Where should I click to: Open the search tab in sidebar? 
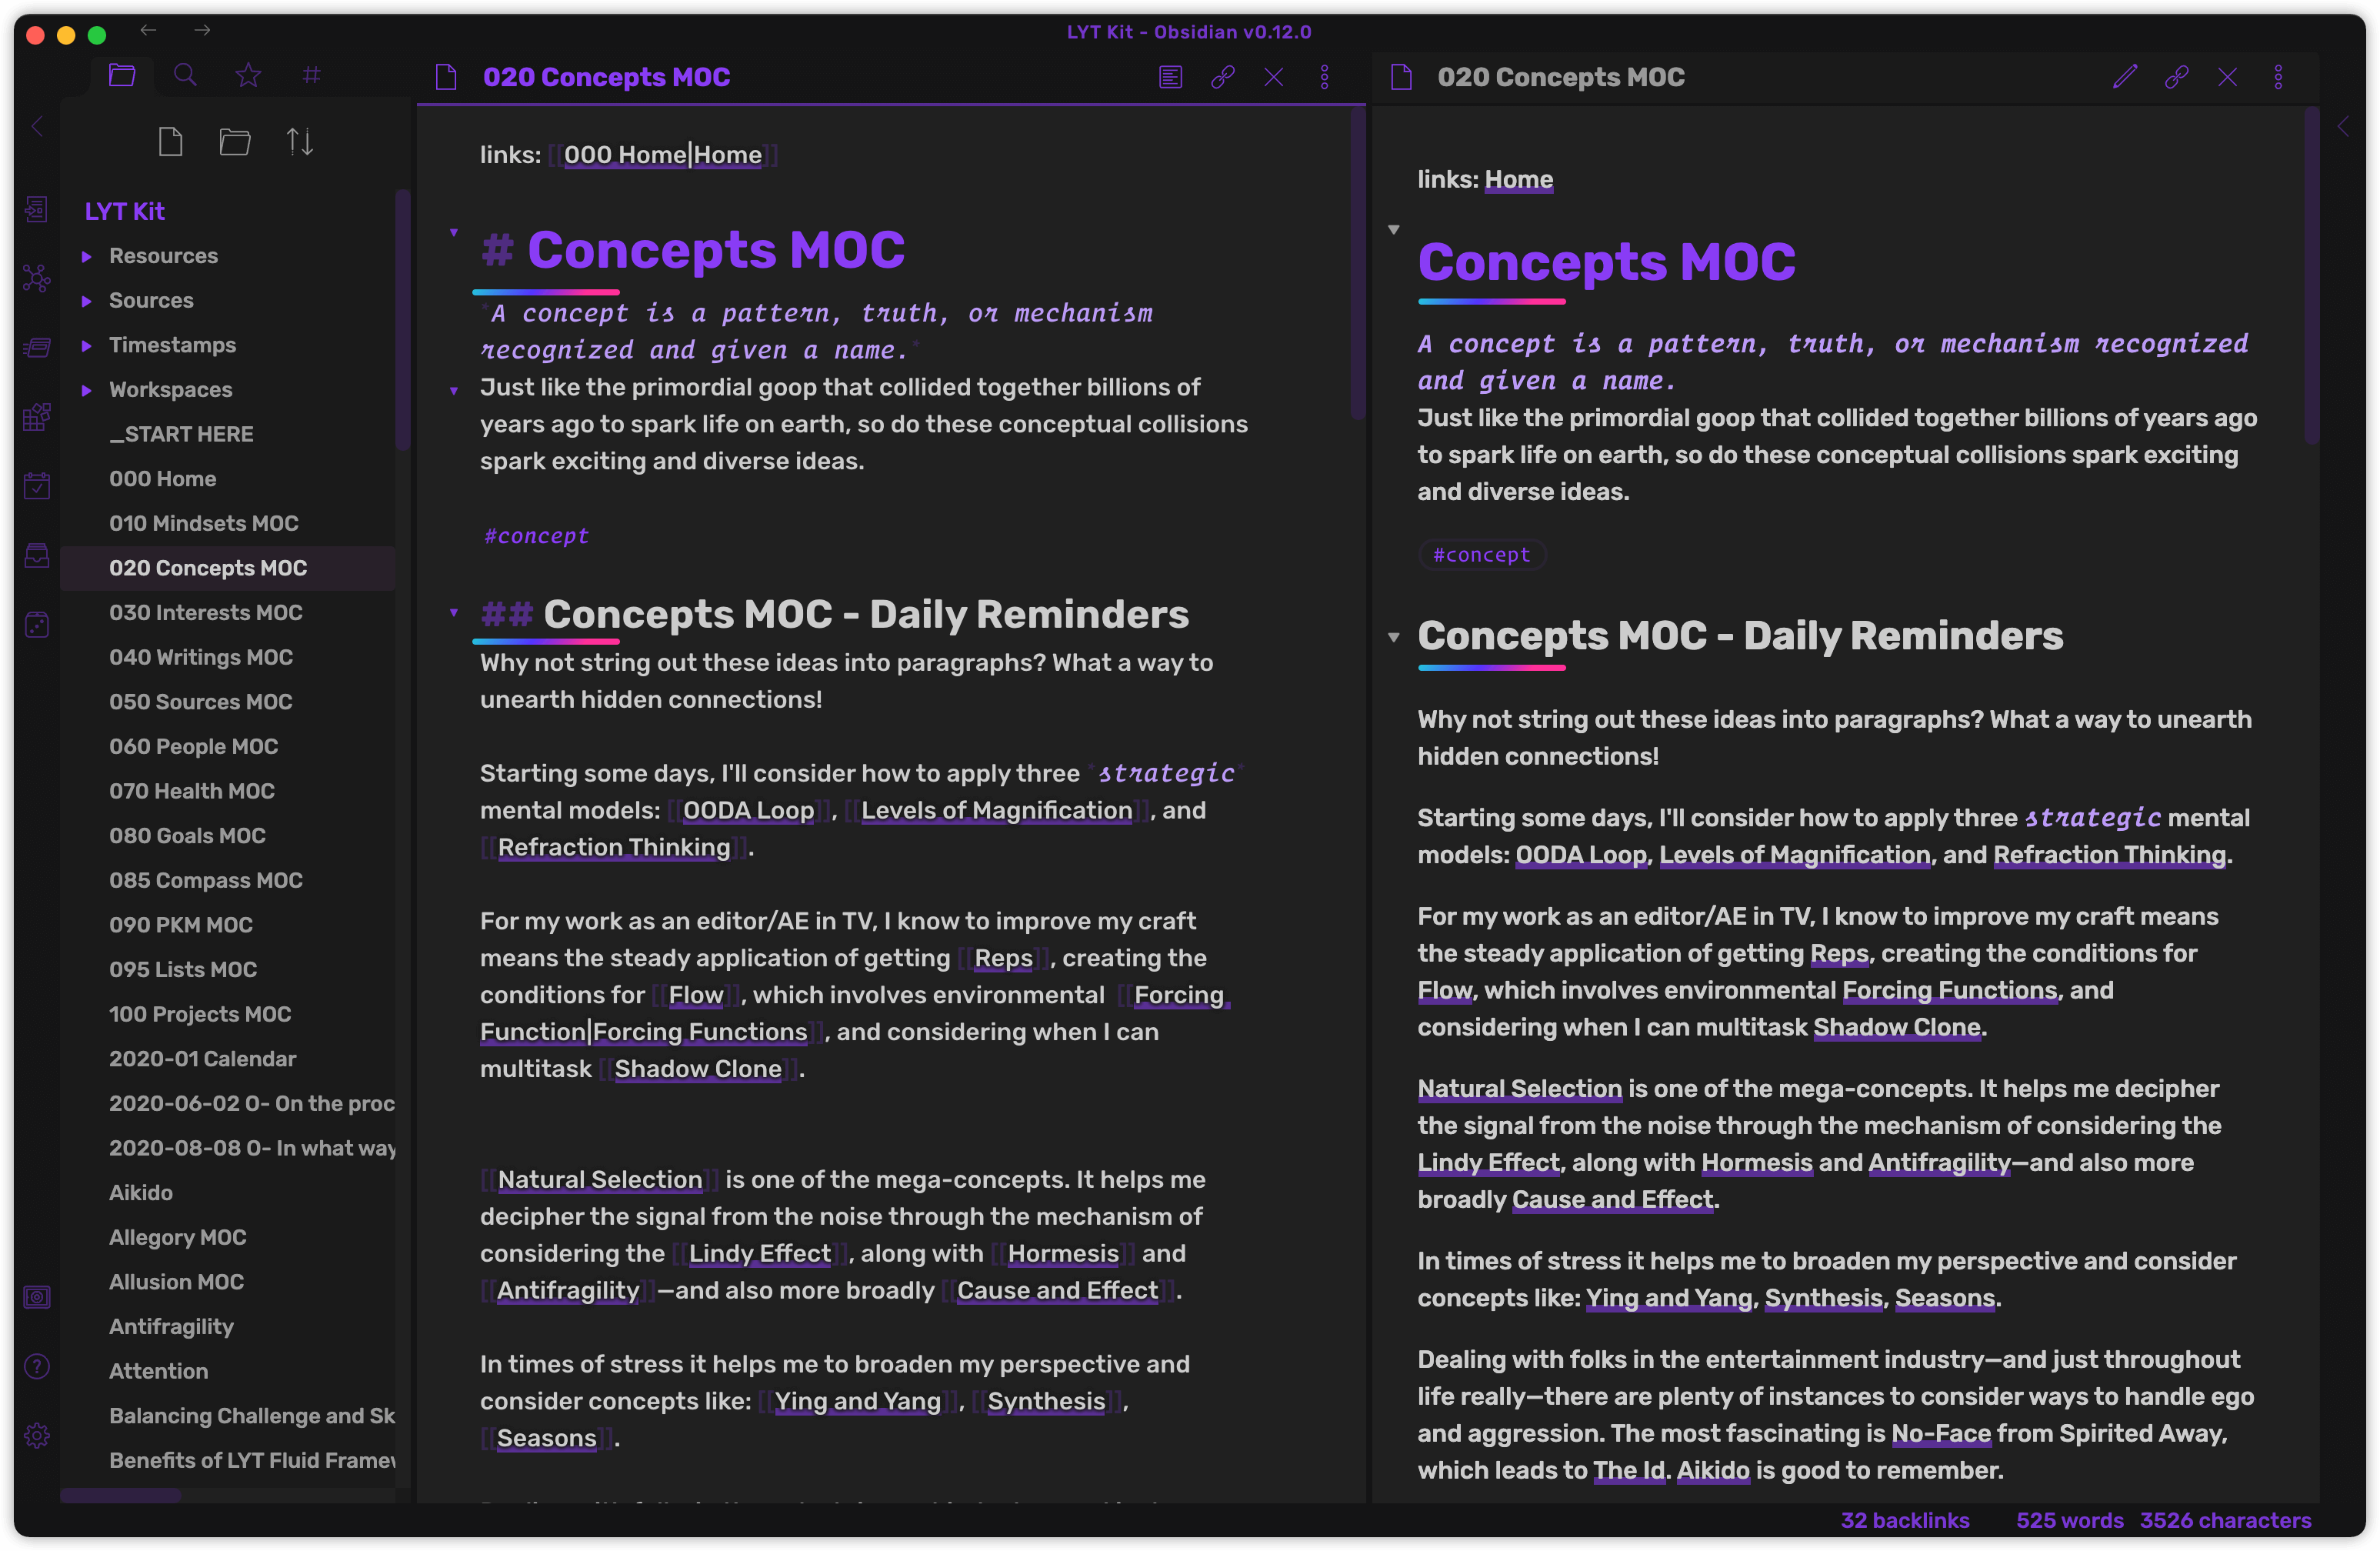(x=185, y=76)
